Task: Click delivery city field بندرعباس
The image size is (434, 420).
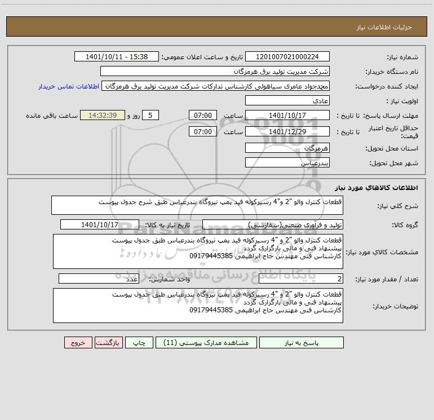Action: [x=287, y=162]
